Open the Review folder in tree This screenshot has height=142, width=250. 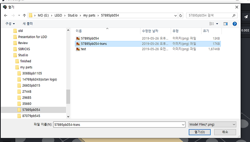pyautogui.click(x=23, y=43)
